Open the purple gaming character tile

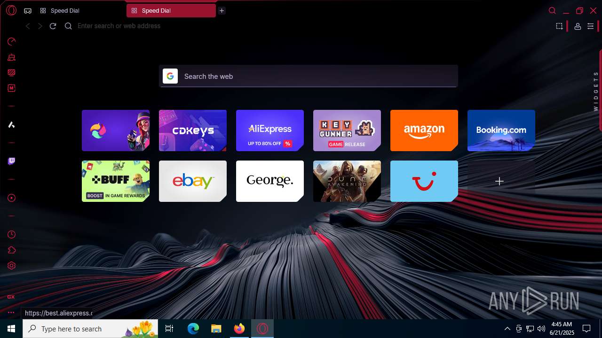tap(116, 131)
